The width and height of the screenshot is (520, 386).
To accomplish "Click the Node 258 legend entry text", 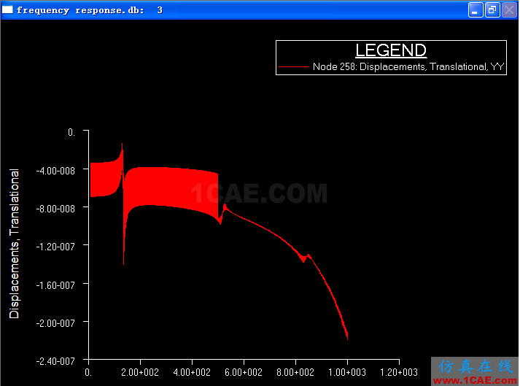I will 408,66.
